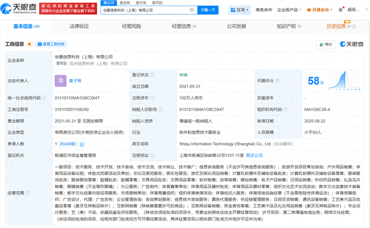Click help icon beside 登记状态
Screen dimensions: 370x228
(x=152, y=75)
